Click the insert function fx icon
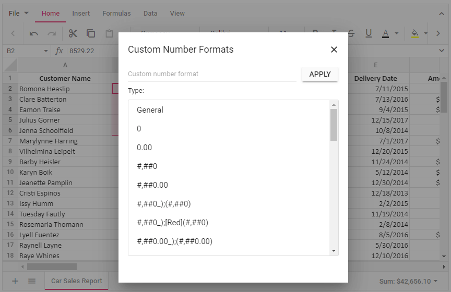451x292 pixels. (x=59, y=51)
